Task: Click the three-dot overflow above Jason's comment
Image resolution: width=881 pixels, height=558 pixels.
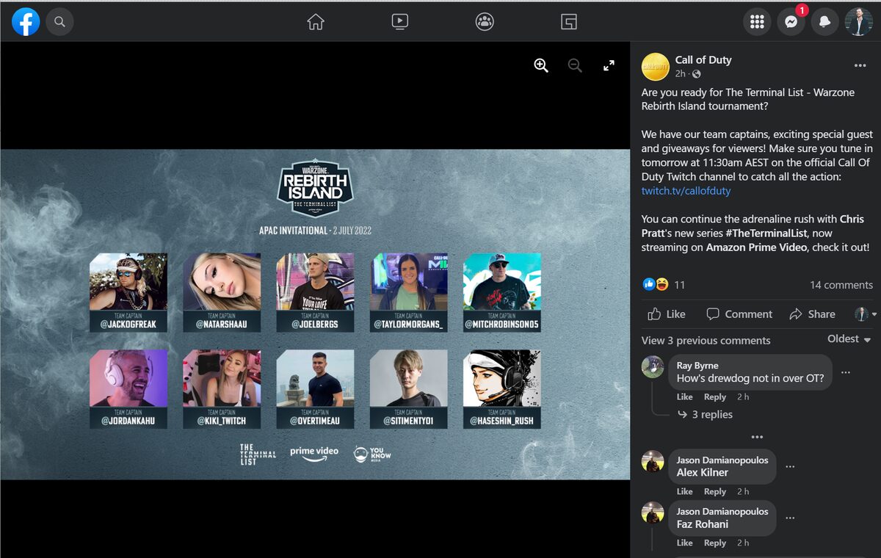Action: pos(757,437)
